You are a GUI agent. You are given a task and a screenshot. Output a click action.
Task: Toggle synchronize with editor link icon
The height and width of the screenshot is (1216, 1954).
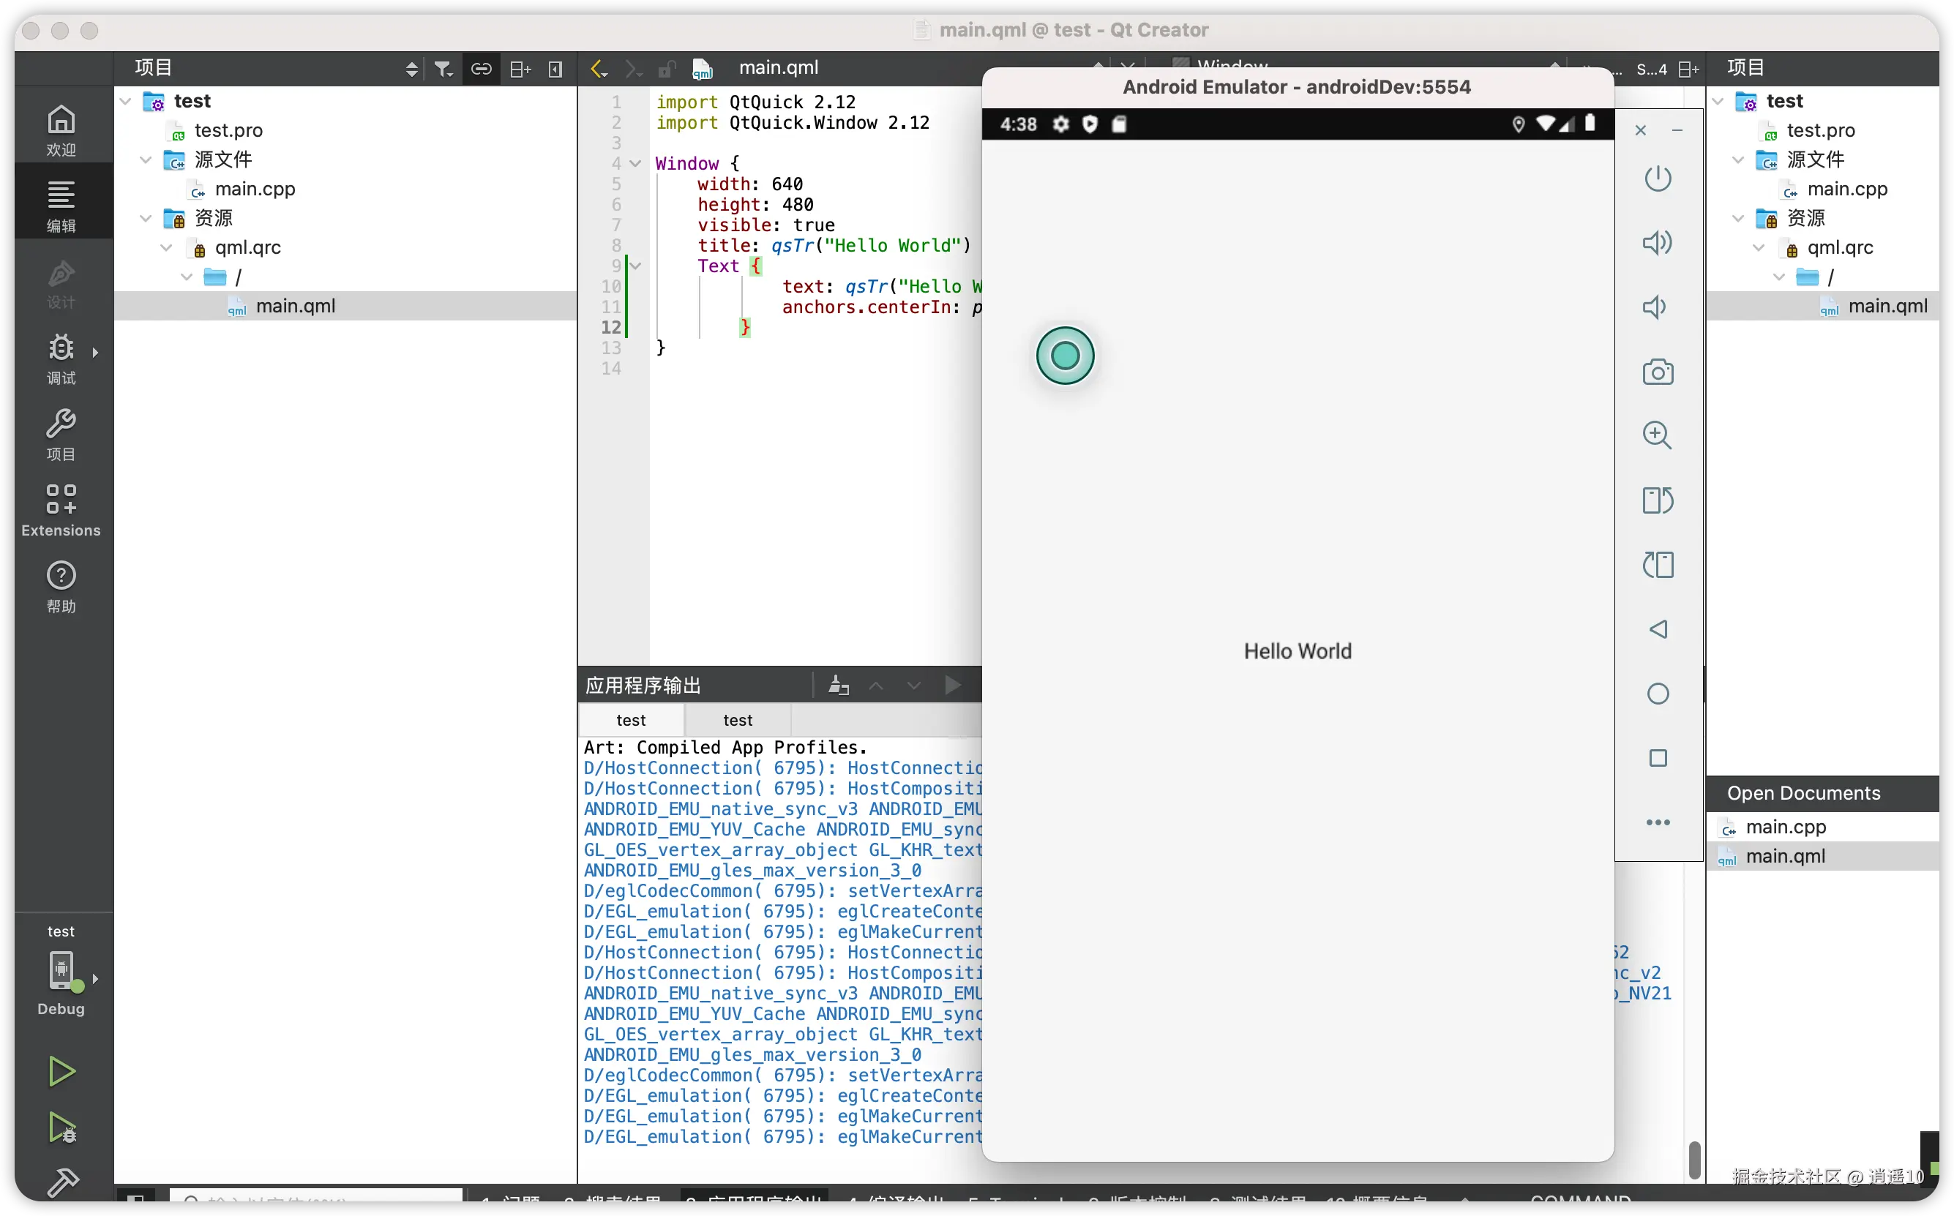481,70
